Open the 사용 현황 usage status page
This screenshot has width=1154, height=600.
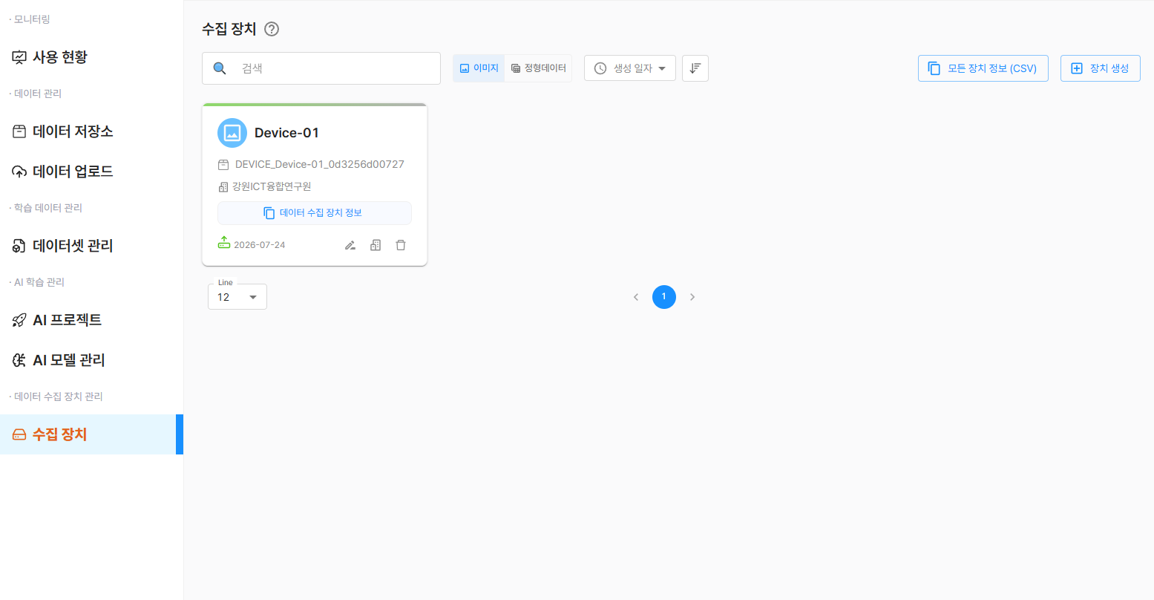point(50,57)
